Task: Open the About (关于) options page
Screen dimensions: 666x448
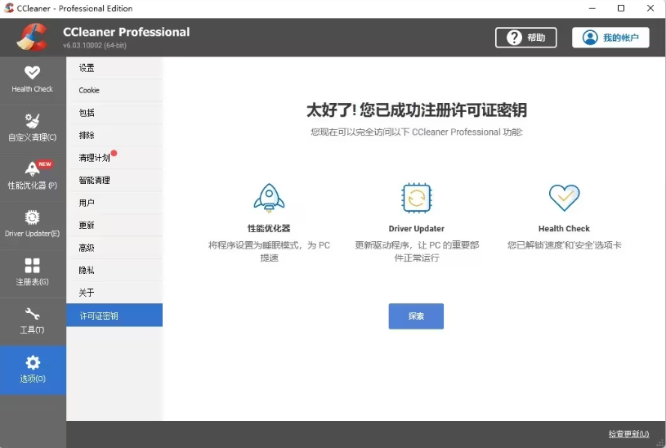Action: click(114, 293)
